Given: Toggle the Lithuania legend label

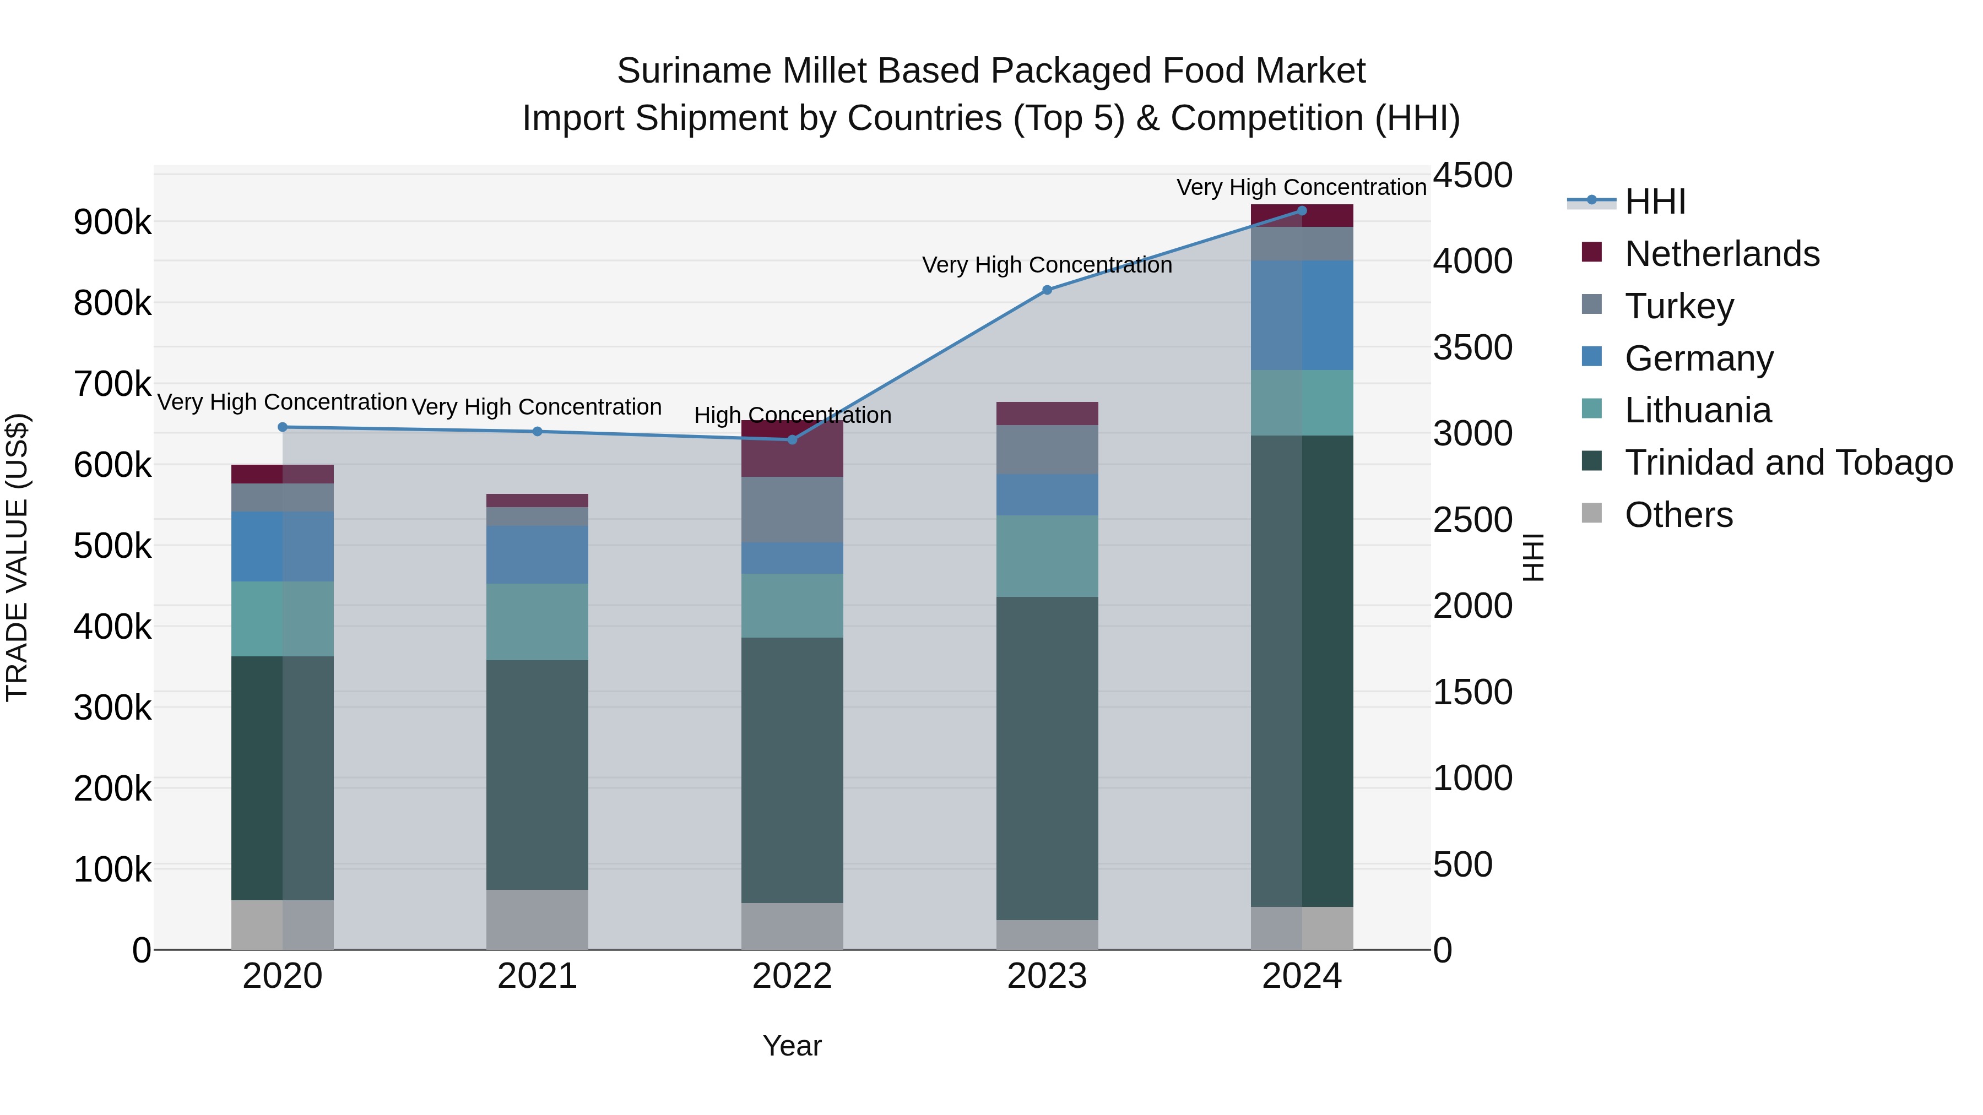Looking at the screenshot, I should 1699,410.
